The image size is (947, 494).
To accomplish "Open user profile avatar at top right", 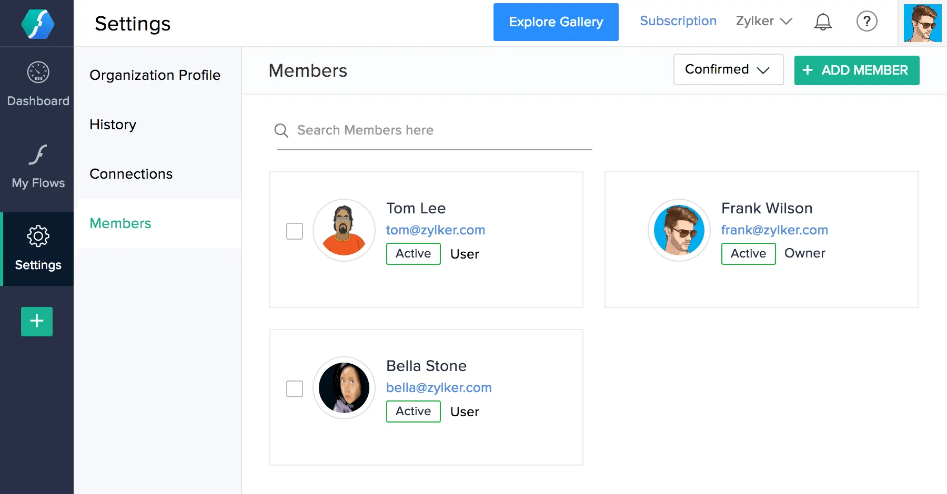I will pos(922,23).
